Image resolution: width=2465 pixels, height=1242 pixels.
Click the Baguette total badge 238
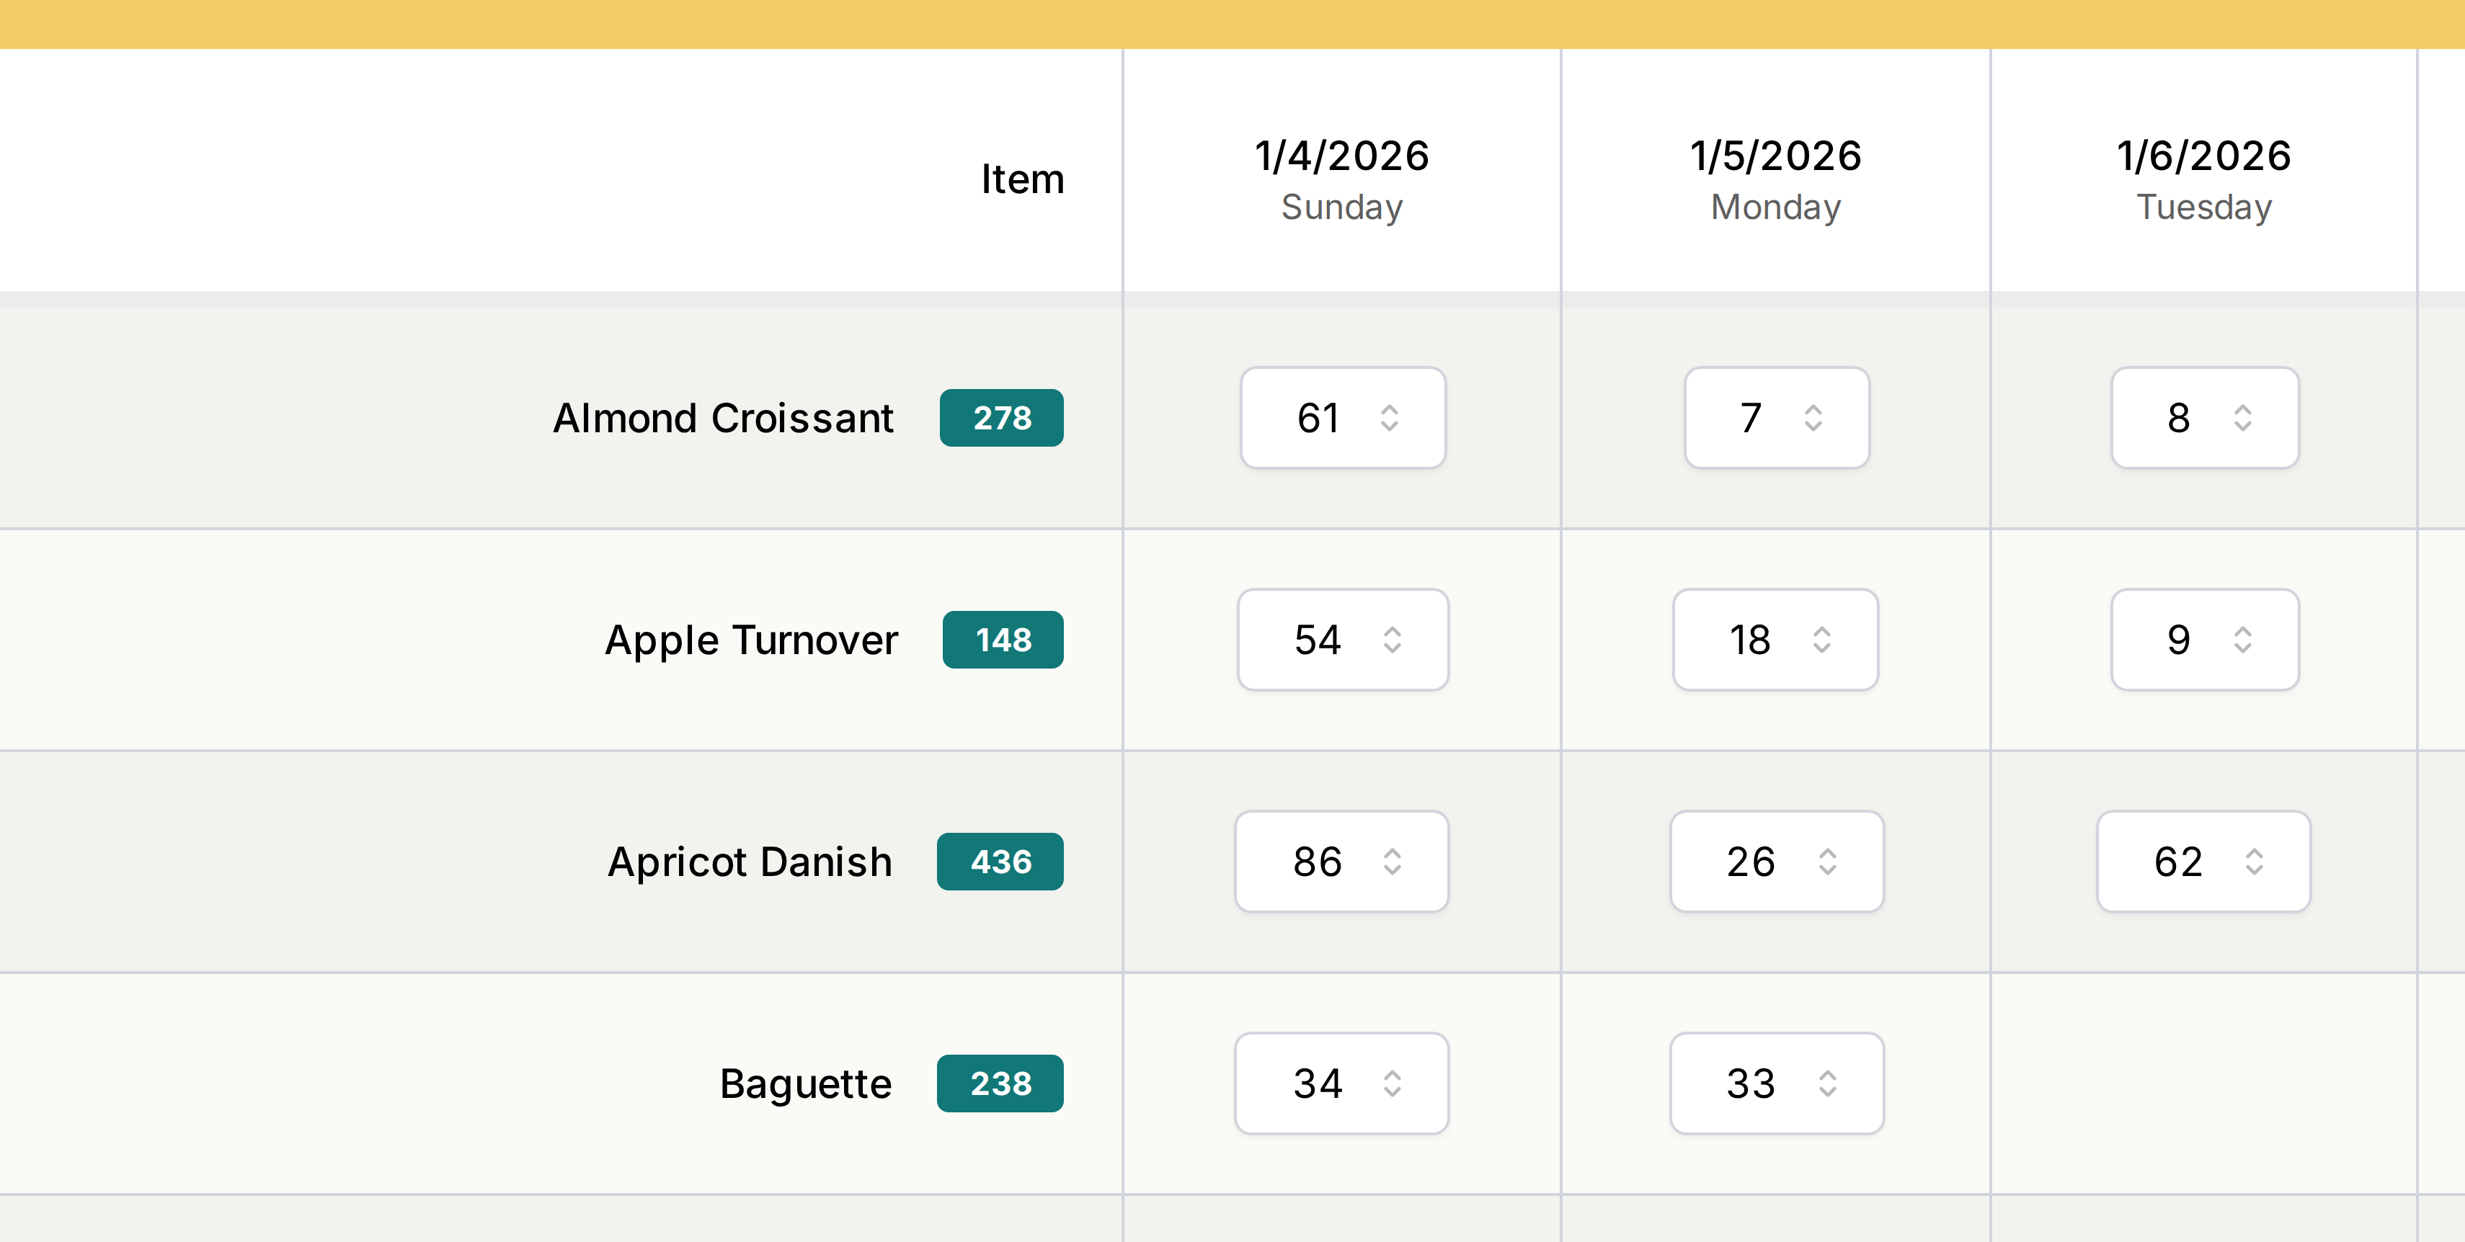(1000, 1084)
